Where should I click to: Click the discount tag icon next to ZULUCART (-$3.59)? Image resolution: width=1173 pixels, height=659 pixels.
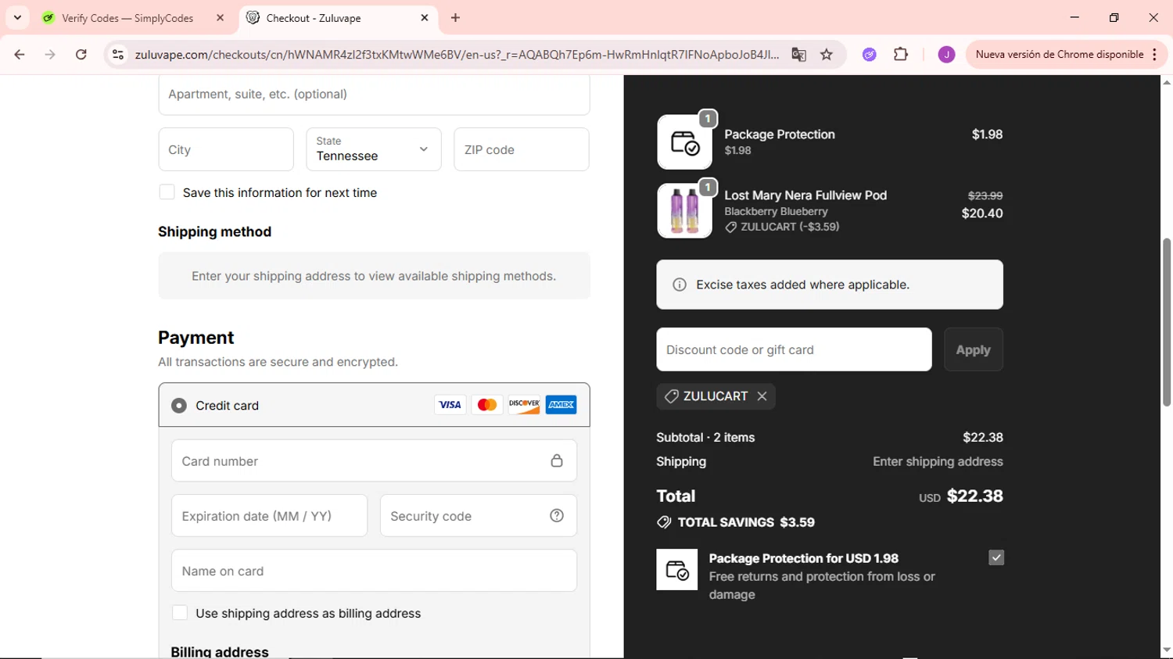[730, 227]
